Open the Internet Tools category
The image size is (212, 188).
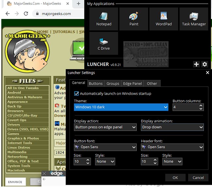27,143
